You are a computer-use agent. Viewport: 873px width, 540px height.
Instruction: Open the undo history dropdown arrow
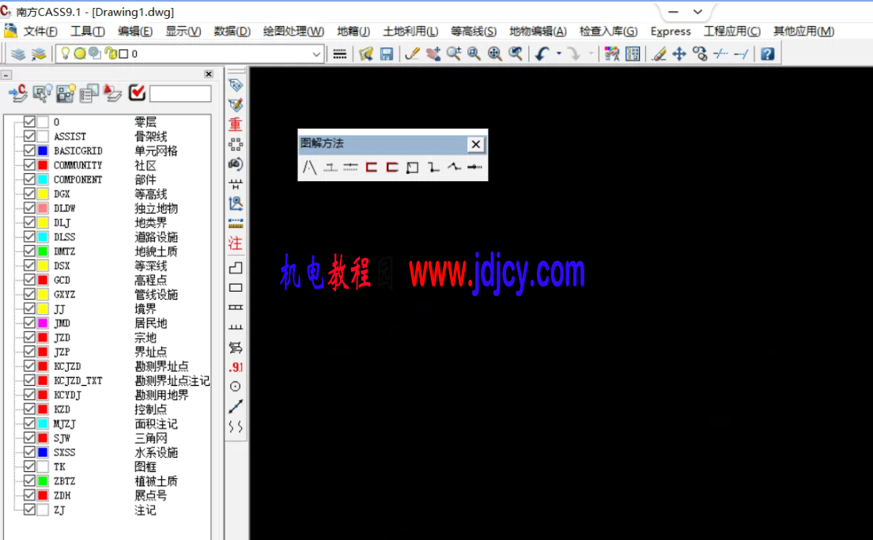pos(558,54)
